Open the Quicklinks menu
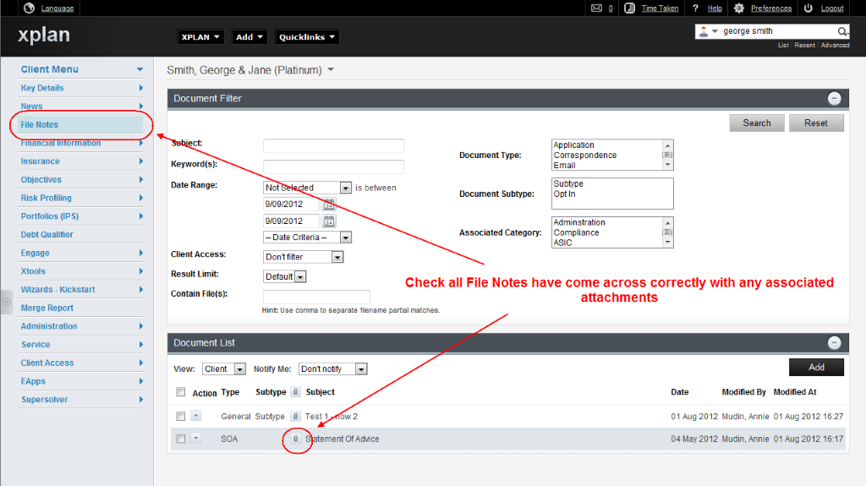The width and height of the screenshot is (866, 486). [306, 37]
